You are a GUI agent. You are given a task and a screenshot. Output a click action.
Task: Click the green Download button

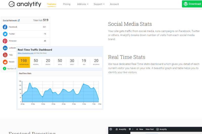[192, 4]
